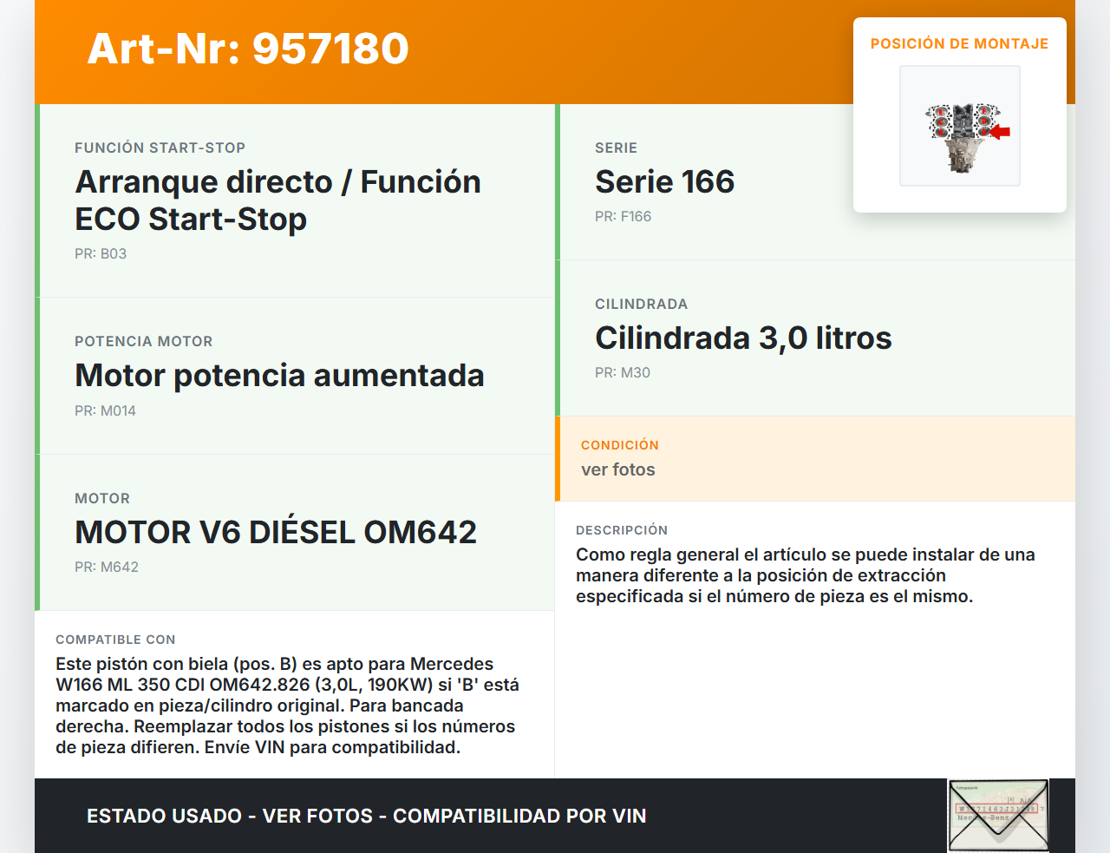Click the red arrow on engine diagram

[1000, 132]
